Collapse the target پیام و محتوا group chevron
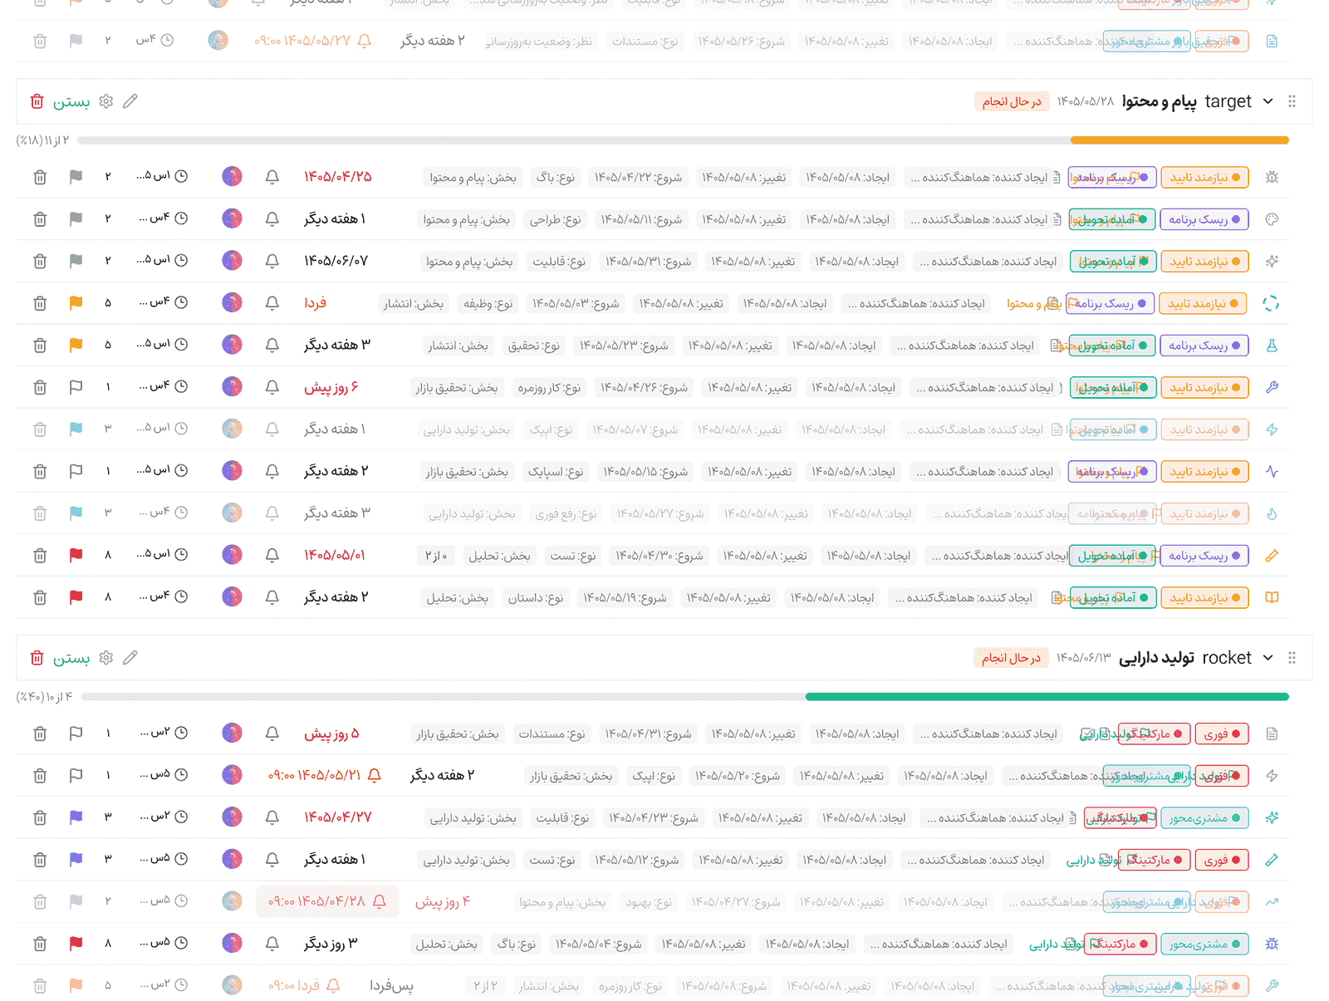Viewport: 1329px width, 1001px height. coord(1268,101)
